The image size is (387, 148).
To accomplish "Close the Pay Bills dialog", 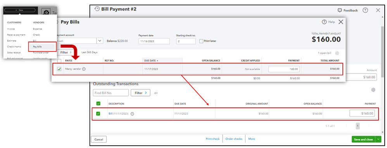I will 341,22.
